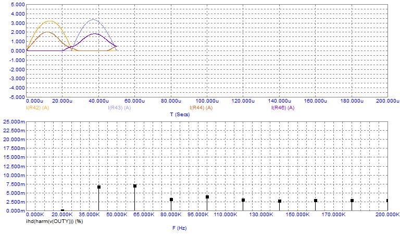Click the harmonic marker at 140 kHz
This screenshot has width=400, height=236.
point(280,201)
